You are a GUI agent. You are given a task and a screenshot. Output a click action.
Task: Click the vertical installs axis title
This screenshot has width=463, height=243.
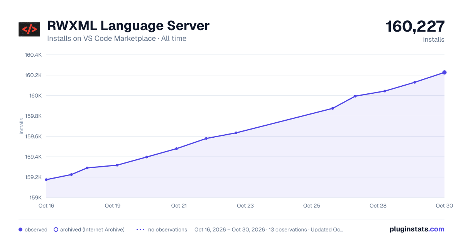point(22,126)
